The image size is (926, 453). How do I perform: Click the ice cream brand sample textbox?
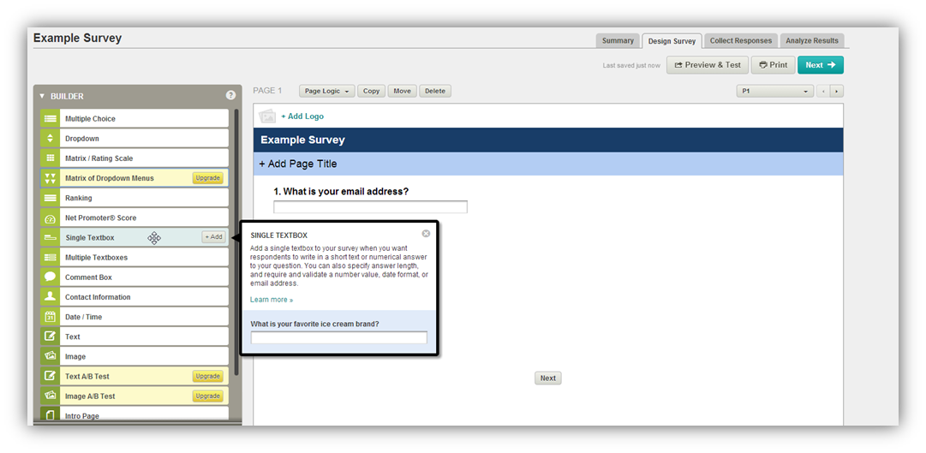[339, 338]
